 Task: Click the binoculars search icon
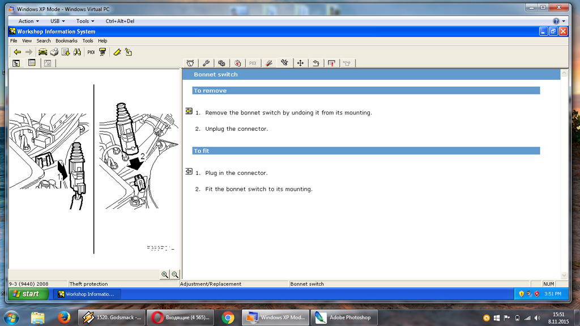click(77, 52)
